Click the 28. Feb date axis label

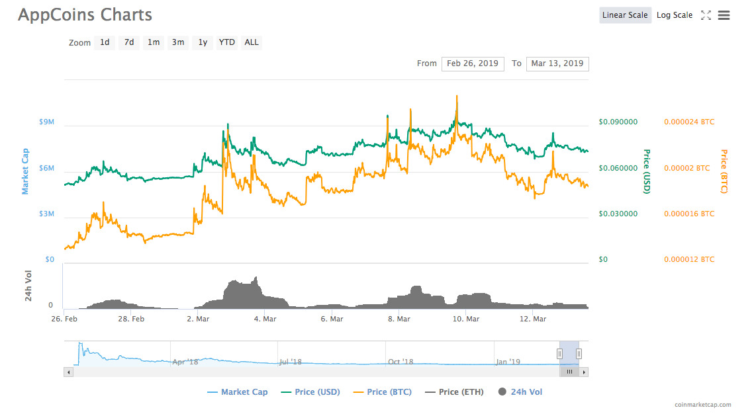pyautogui.click(x=131, y=319)
